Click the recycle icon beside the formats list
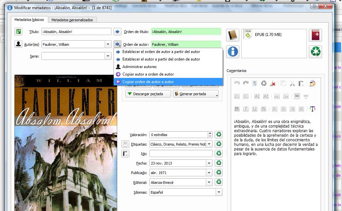This screenshot has width=342, height=211. click(x=315, y=52)
